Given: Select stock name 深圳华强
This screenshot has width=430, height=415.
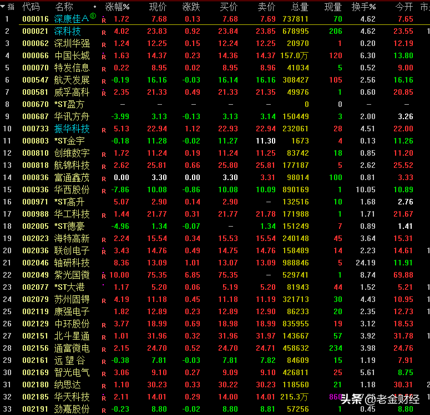Looking at the screenshot, I should [x=72, y=43].
